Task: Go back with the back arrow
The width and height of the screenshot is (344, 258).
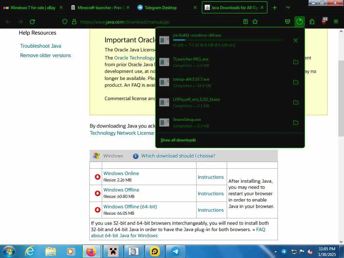Action: coord(8,22)
